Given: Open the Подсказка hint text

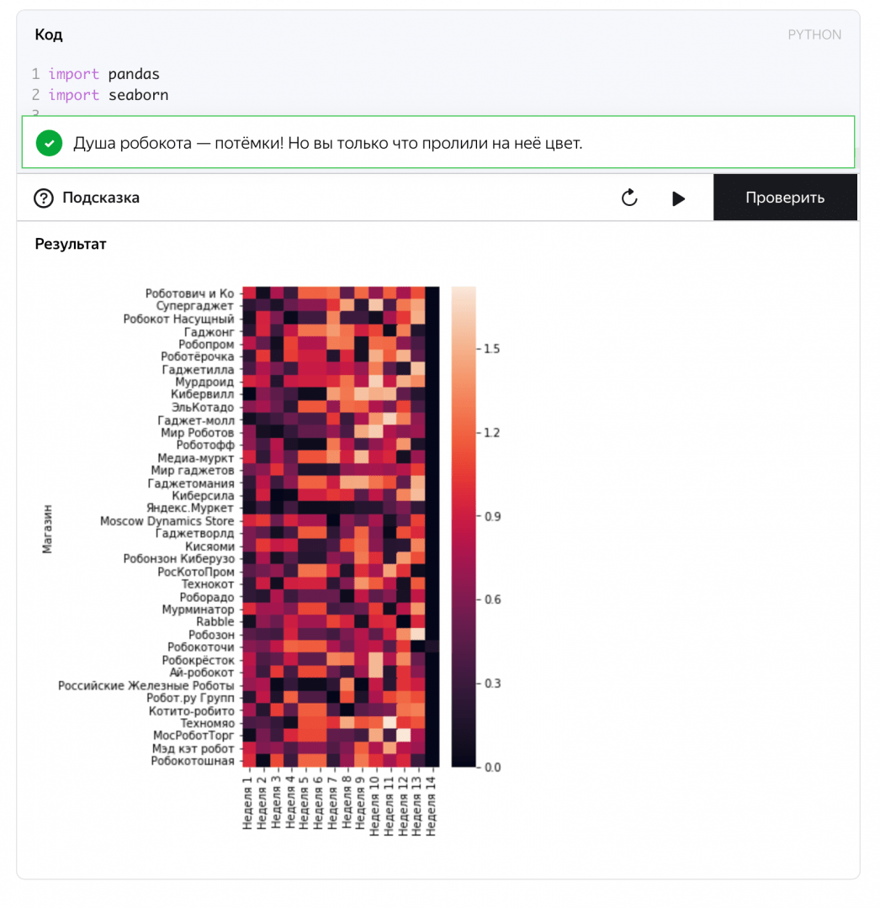Looking at the screenshot, I should tap(101, 198).
